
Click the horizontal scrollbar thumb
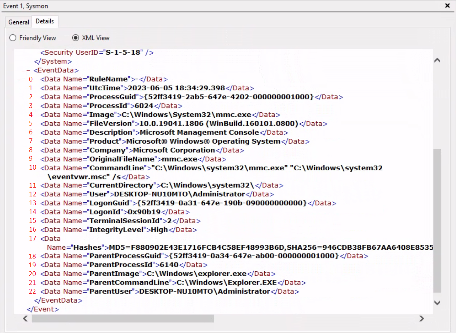point(123,319)
